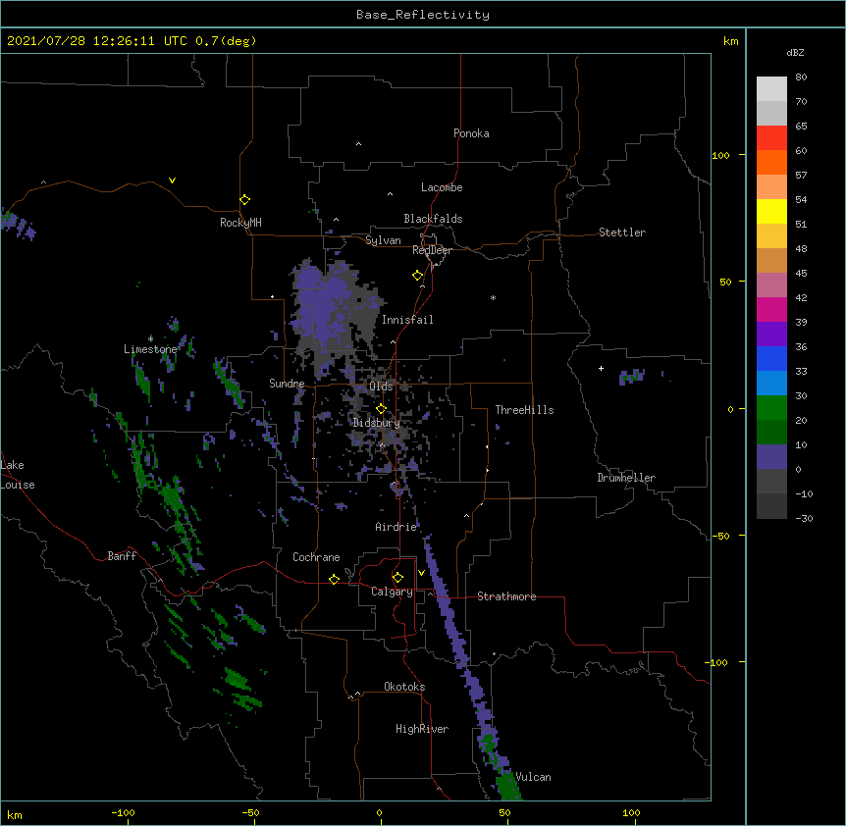Click the yellow V marker east of Calgary

421,573
